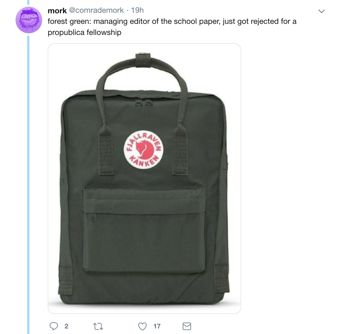Click the "propublica fellowship" line of the tweet
Image resolution: width=341 pixels, height=334 pixels.
click(85, 32)
